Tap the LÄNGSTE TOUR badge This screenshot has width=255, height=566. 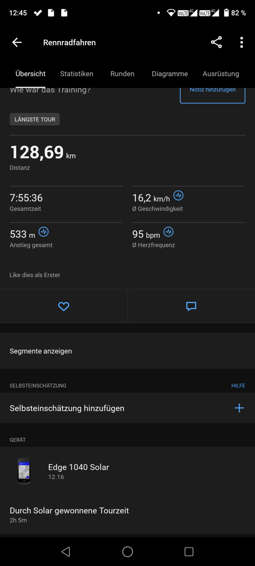point(35,120)
